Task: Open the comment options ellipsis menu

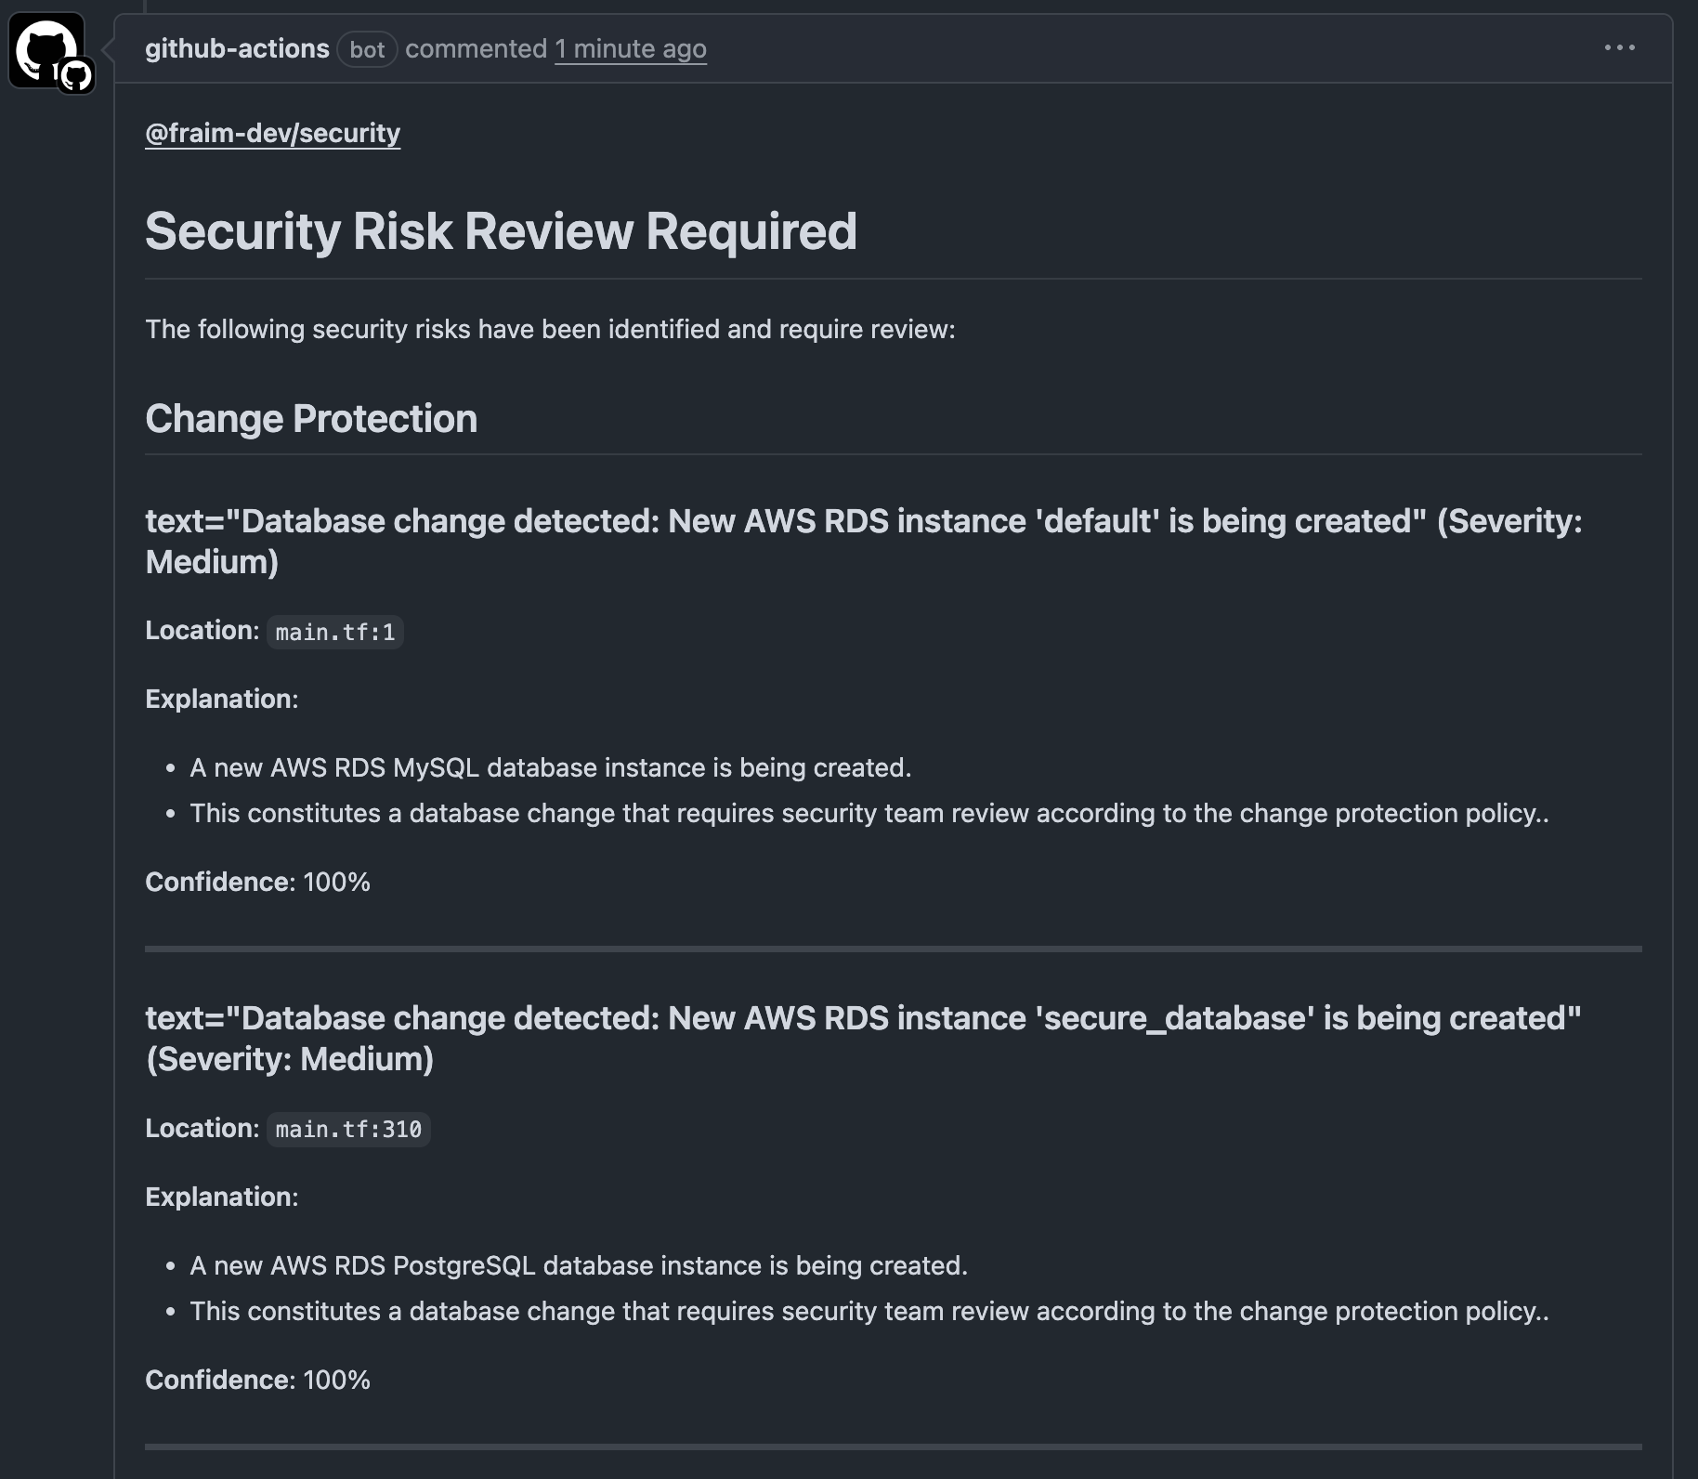Action: click(1619, 48)
